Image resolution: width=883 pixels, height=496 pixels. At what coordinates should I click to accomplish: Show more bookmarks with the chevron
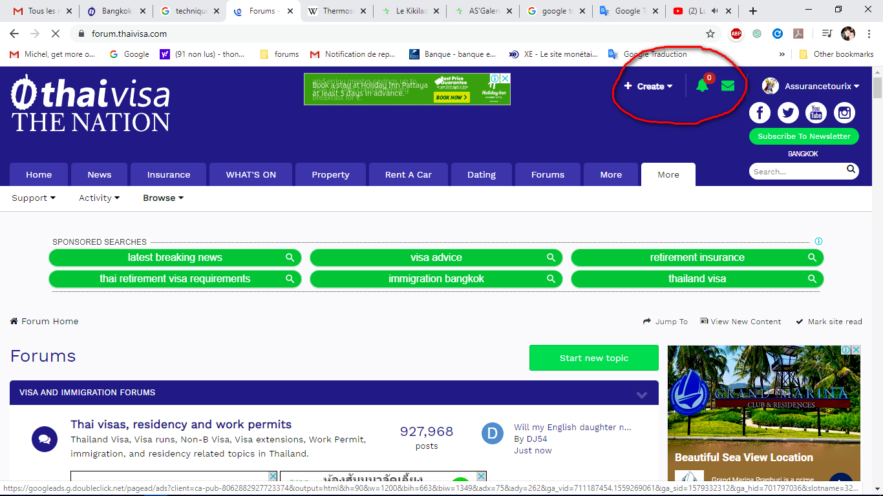click(x=782, y=54)
